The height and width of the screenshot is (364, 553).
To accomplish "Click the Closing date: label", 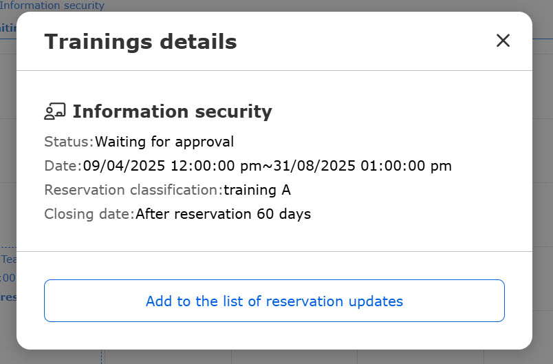I will click(89, 214).
